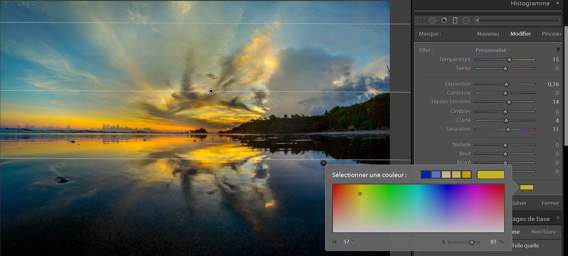Screen dimensions: 568x256
Task: Adjust the Saturation slider handle
Action: pyautogui.click(x=508, y=129)
